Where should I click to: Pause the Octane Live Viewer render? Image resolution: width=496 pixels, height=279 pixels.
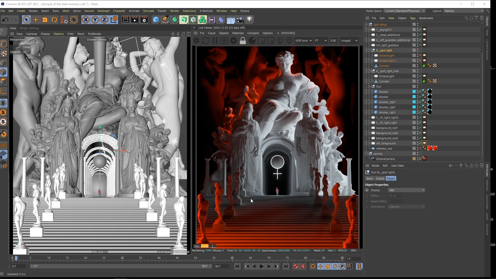coord(215,41)
